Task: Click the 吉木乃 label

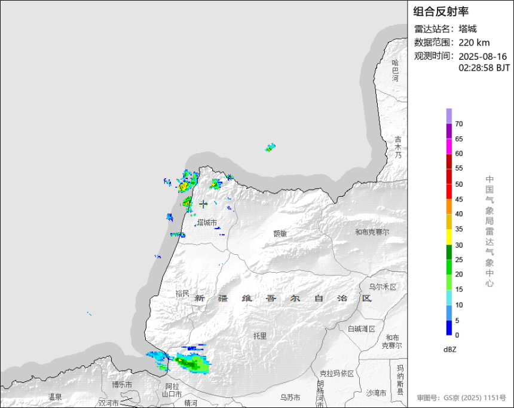Action: point(397,147)
